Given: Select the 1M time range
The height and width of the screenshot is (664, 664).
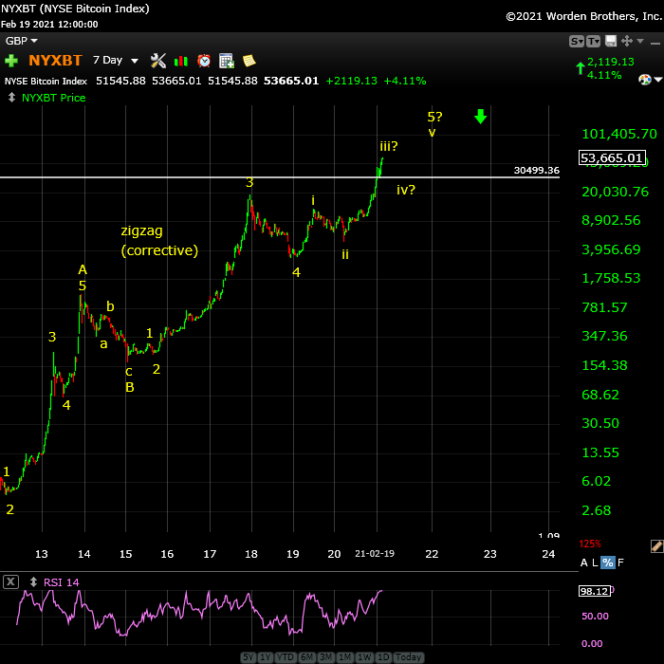Looking at the screenshot, I should click(x=344, y=656).
